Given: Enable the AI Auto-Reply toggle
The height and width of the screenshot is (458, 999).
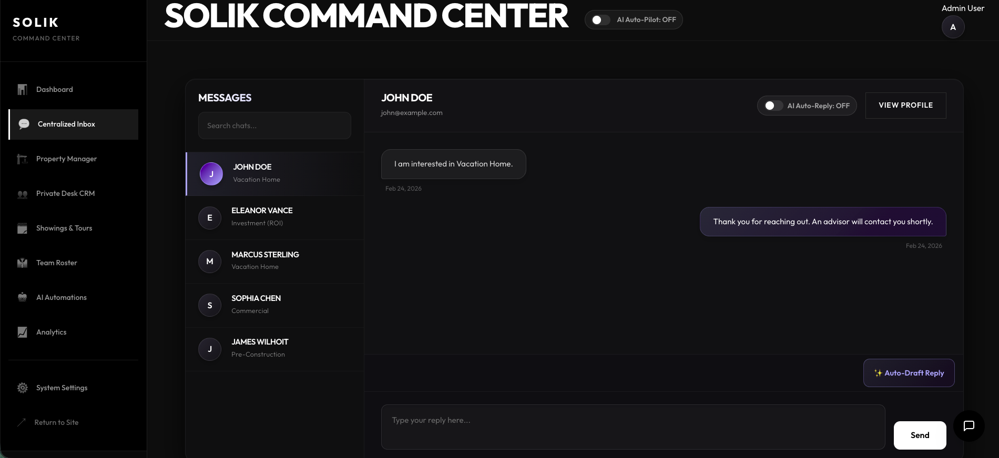Looking at the screenshot, I should (x=773, y=106).
